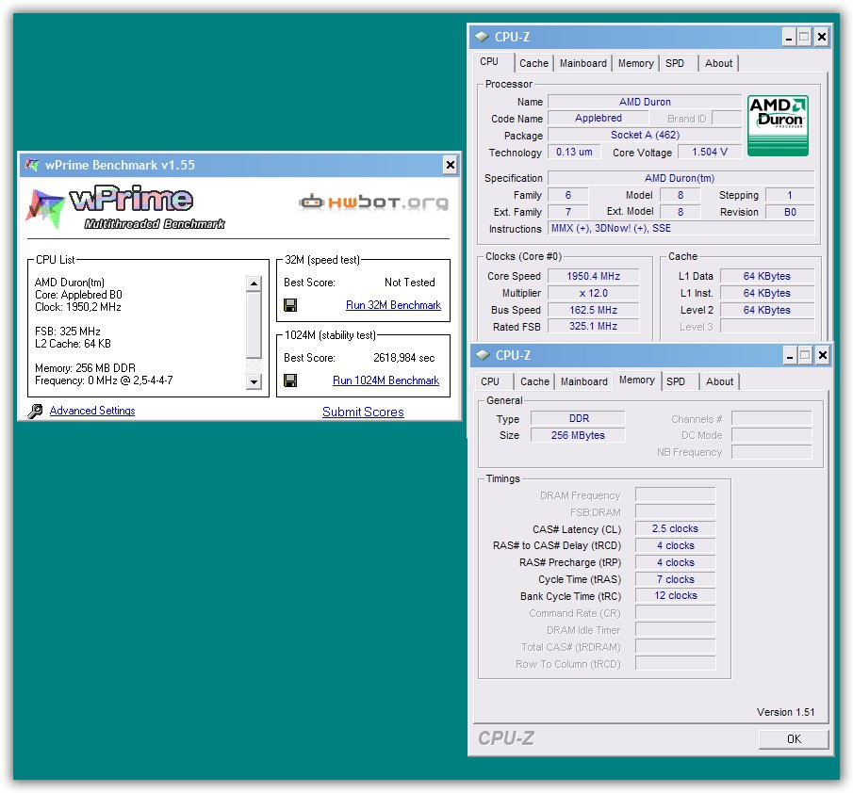Image resolution: width=853 pixels, height=793 pixels.
Task: Run the 32M speed test benchmark
Action: click(x=393, y=305)
